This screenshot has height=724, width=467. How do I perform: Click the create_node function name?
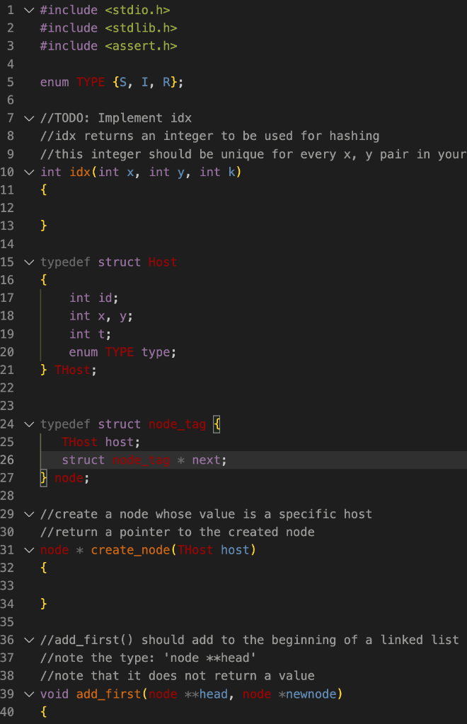pos(130,550)
